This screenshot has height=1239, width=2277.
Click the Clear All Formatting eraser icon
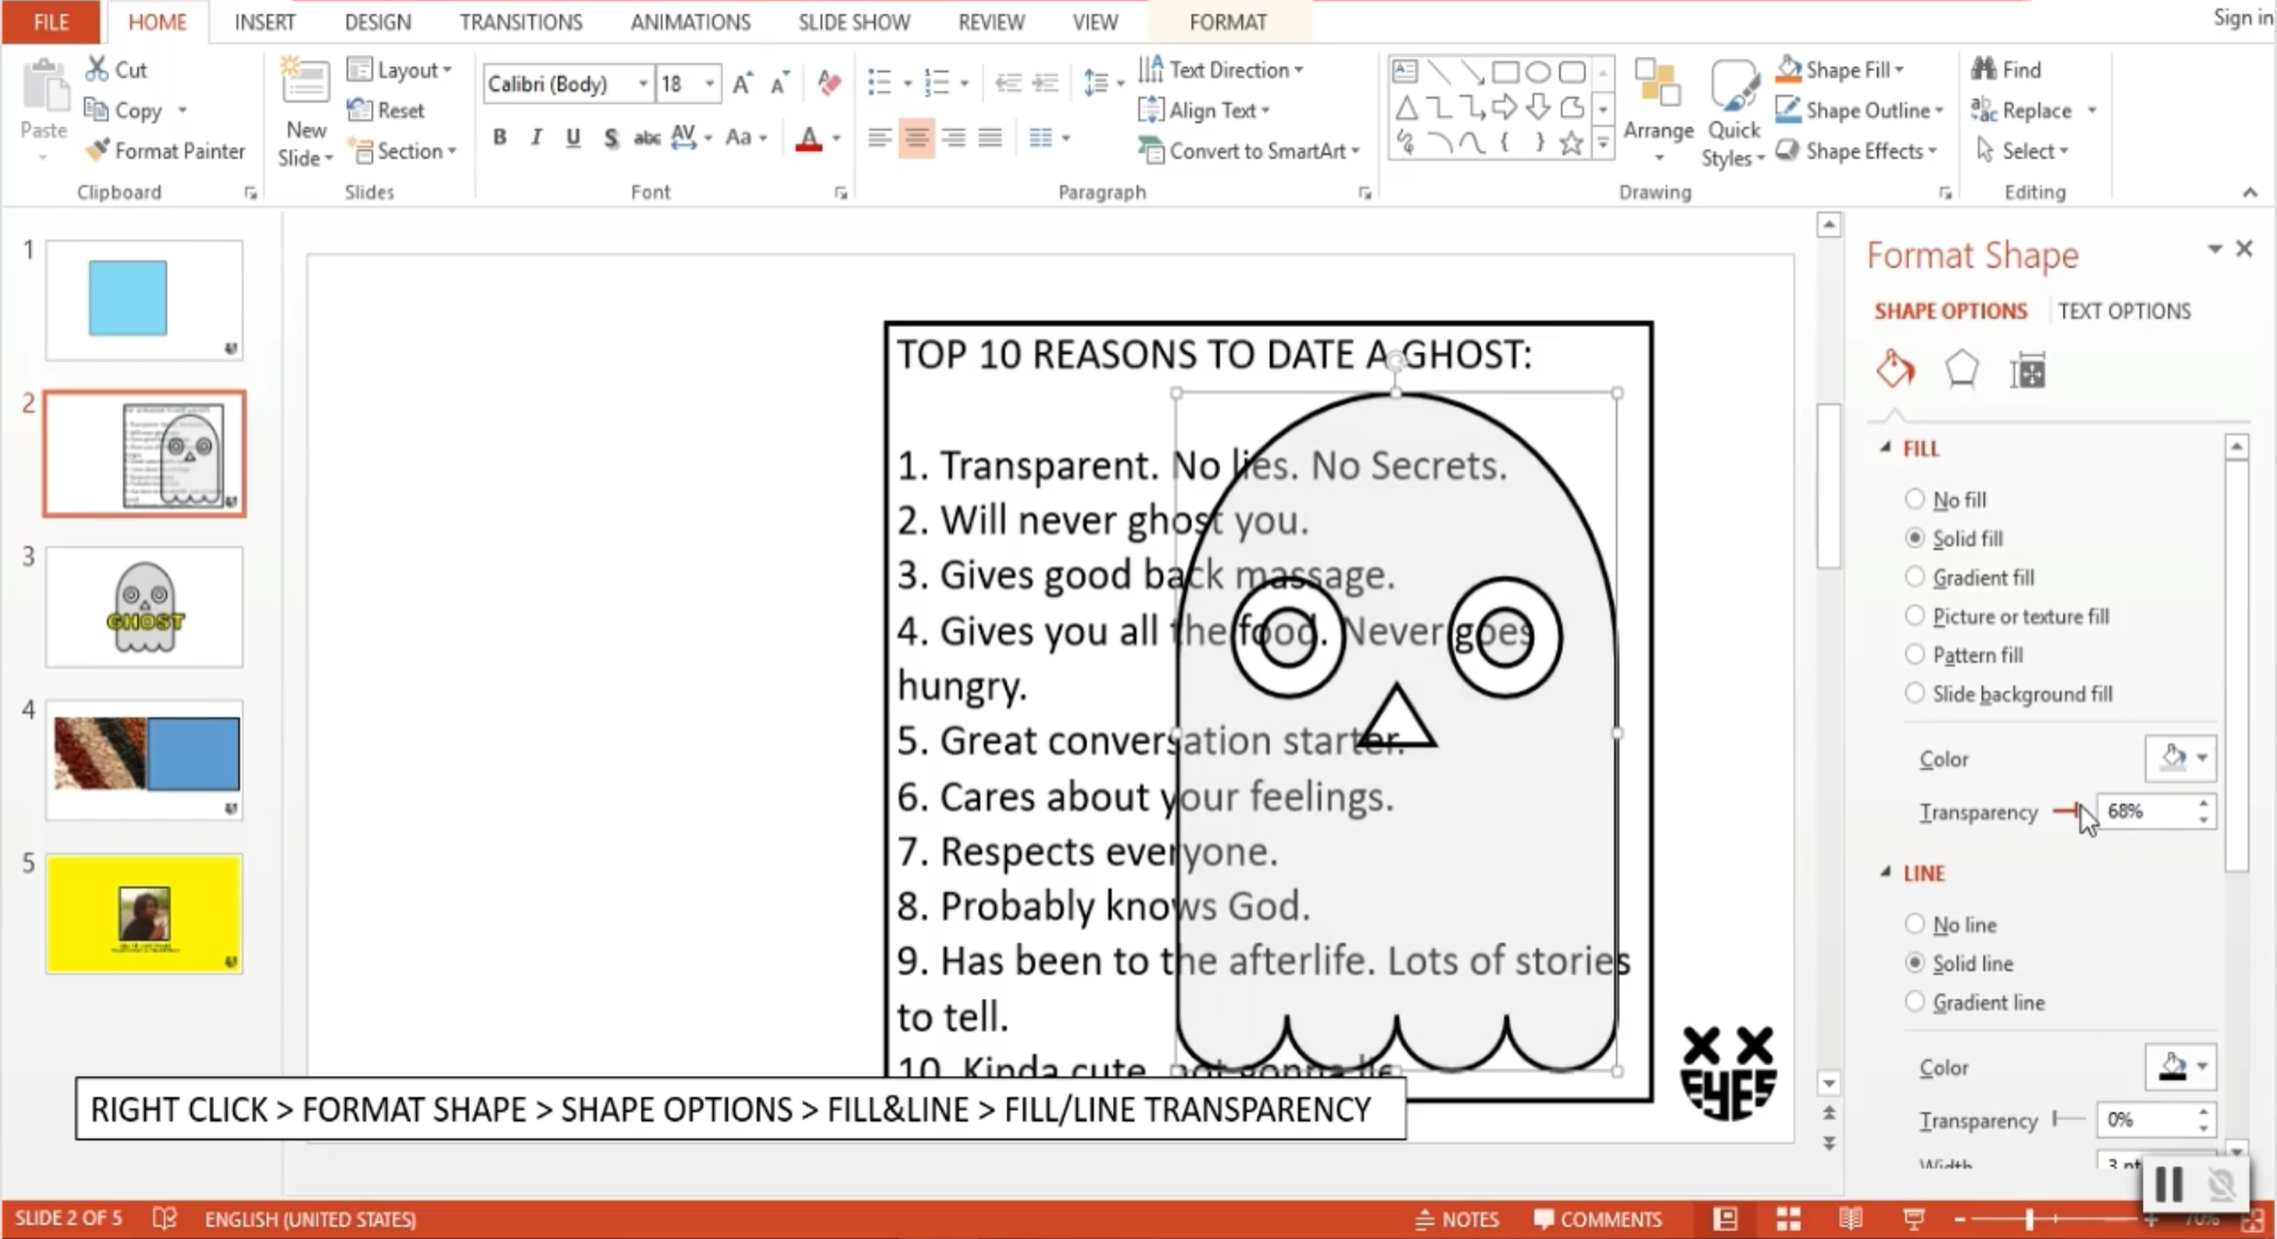coord(828,83)
